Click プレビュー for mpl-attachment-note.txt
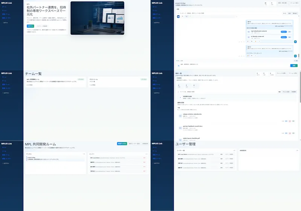Viewport: 301px width, 211px height. (x=284, y=32)
